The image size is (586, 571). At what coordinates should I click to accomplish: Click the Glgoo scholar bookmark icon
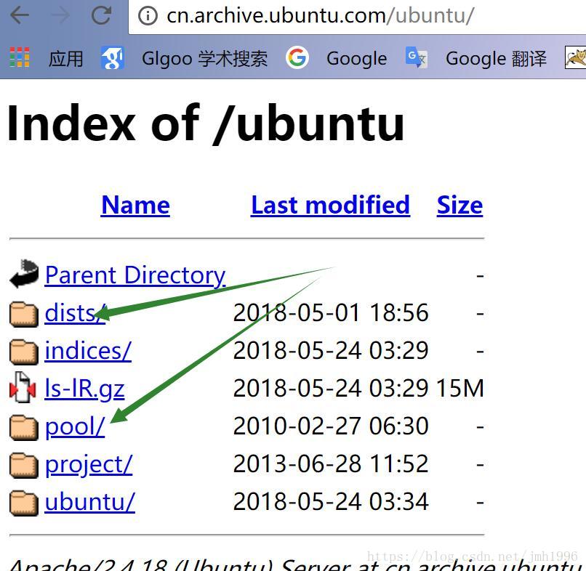point(113,58)
